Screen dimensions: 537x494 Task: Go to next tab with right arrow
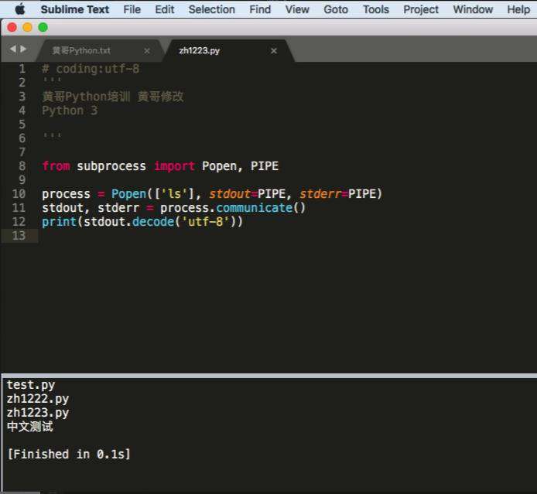23,49
